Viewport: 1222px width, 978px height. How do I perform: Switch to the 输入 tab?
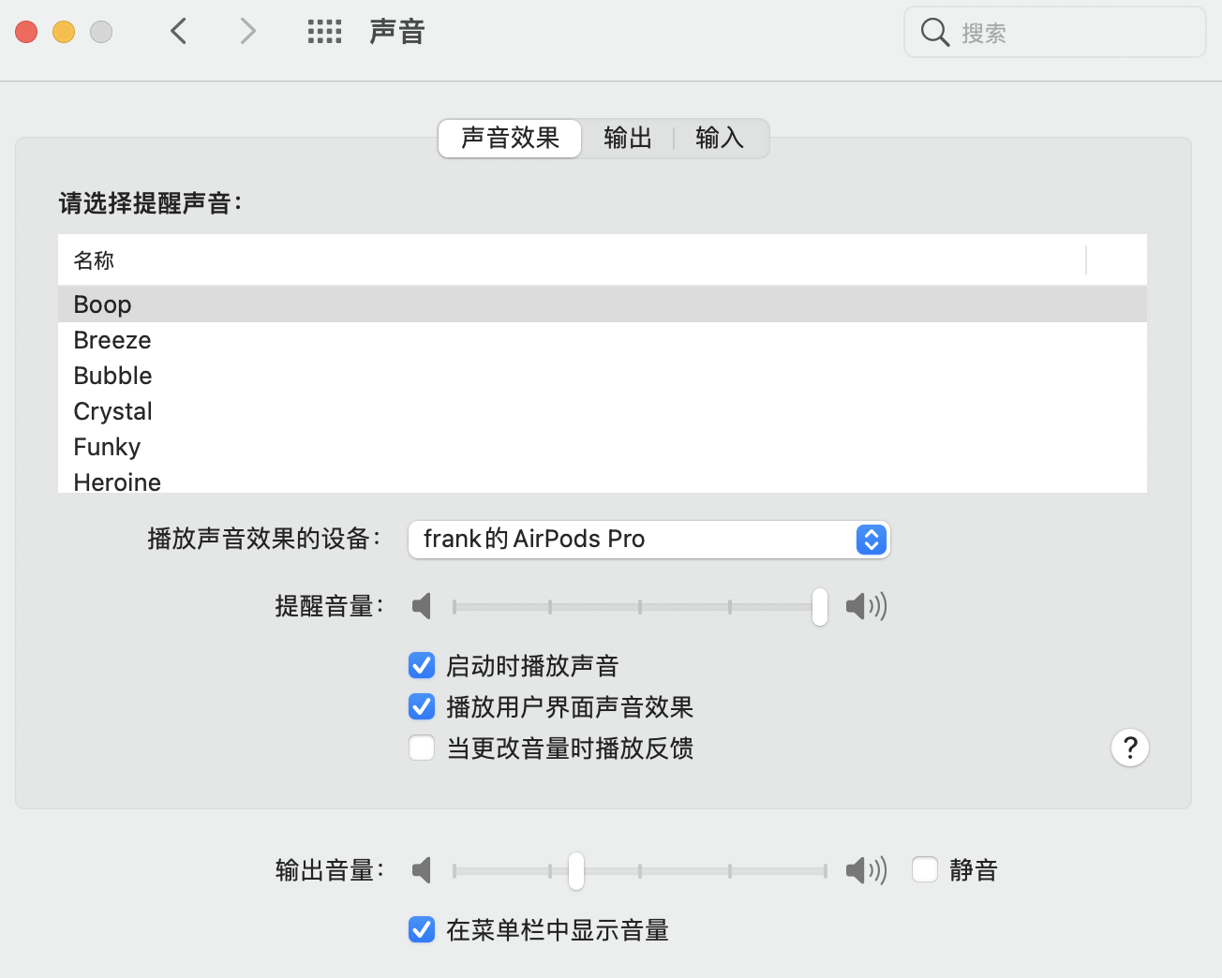[719, 139]
